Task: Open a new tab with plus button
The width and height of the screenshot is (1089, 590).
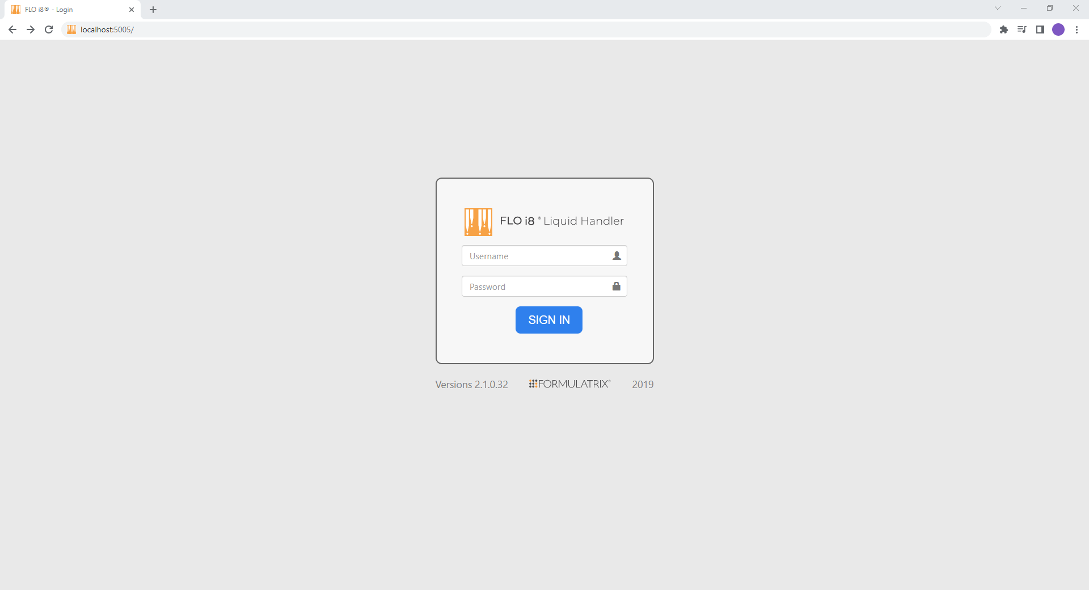Action: (x=153, y=10)
